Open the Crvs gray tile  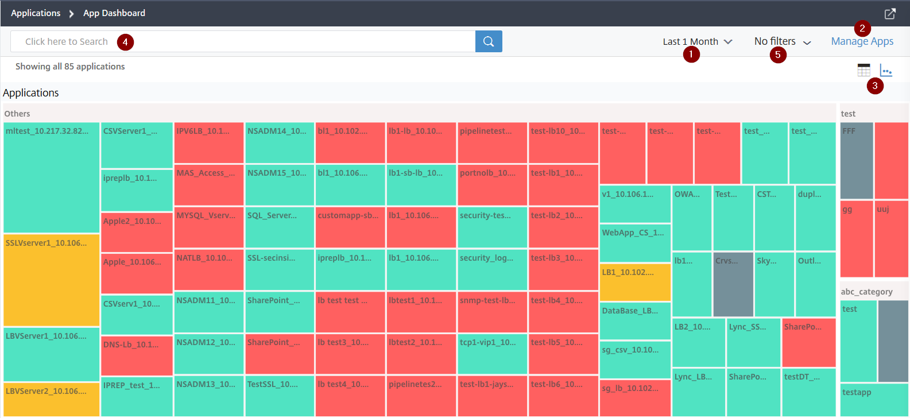(x=733, y=284)
